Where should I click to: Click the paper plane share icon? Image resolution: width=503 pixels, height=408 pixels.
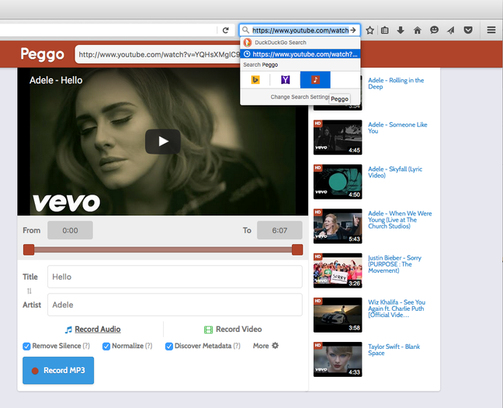tap(451, 30)
